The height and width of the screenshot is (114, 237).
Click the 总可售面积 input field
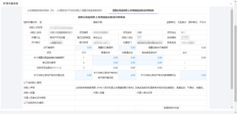tap(84, 47)
